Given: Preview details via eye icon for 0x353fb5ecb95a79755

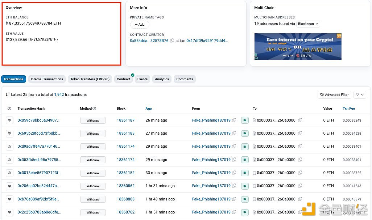Looking at the screenshot, I should click(x=9, y=160).
